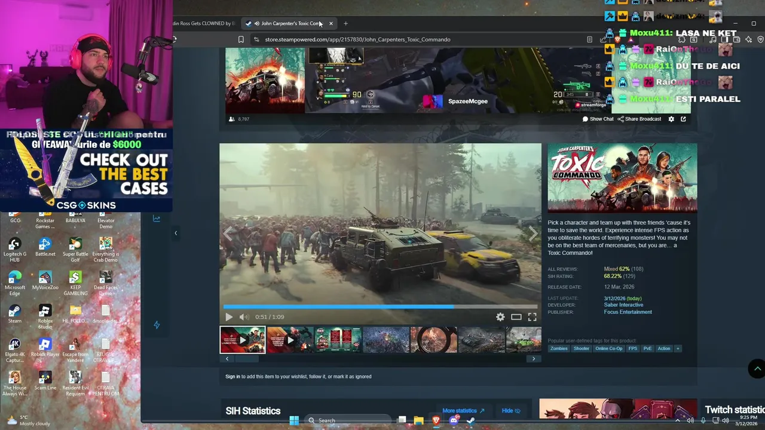Open More statistics link
This screenshot has height=430, width=765.
pyautogui.click(x=463, y=411)
